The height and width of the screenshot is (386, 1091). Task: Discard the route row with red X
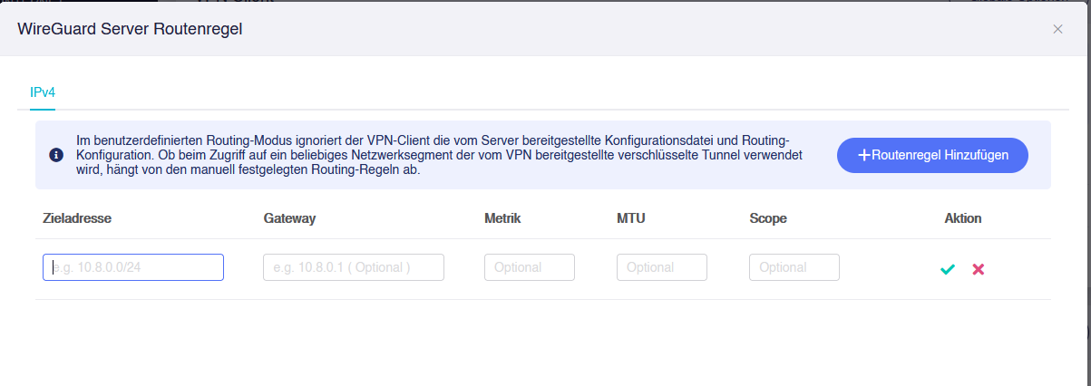[x=979, y=269]
